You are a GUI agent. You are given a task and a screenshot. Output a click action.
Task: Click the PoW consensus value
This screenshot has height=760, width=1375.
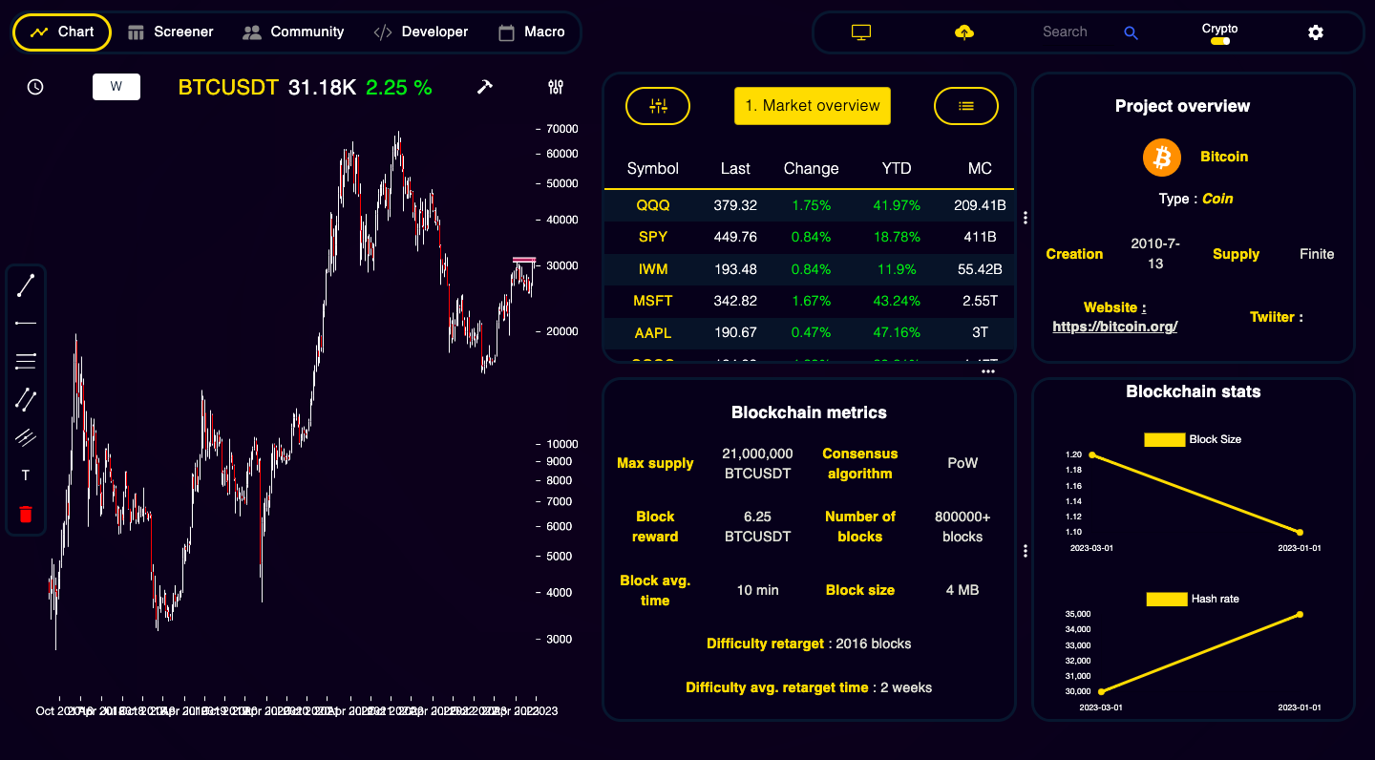(x=962, y=463)
